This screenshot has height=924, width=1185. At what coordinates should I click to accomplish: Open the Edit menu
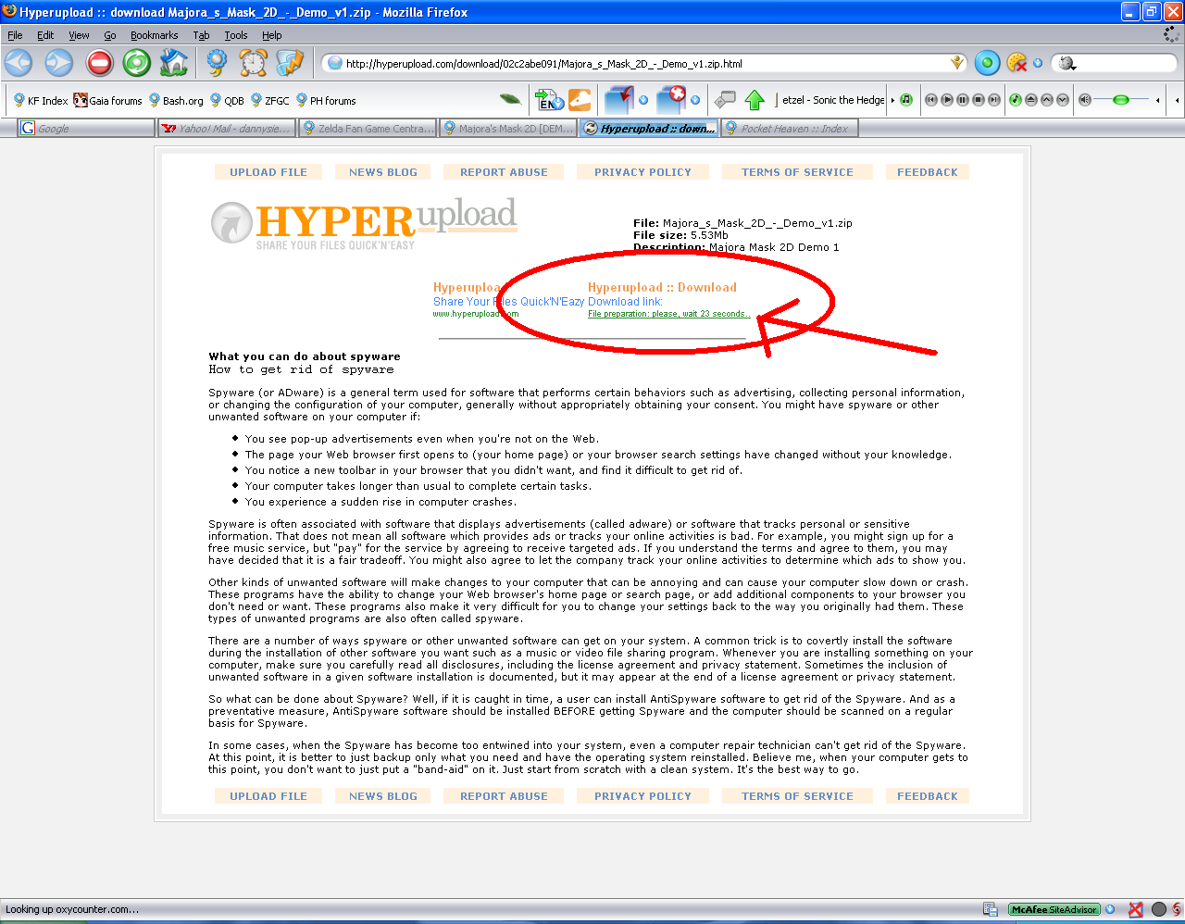(x=45, y=35)
